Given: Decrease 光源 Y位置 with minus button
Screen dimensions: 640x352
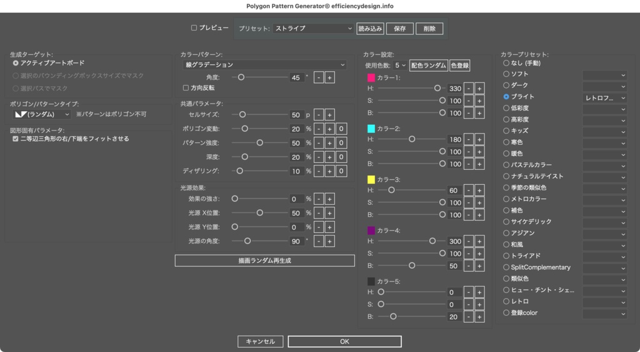Looking at the screenshot, I should [319, 227].
